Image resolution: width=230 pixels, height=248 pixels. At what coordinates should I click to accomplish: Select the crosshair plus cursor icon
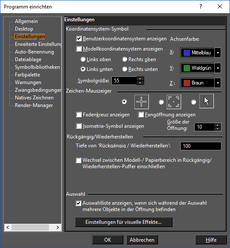(141, 102)
